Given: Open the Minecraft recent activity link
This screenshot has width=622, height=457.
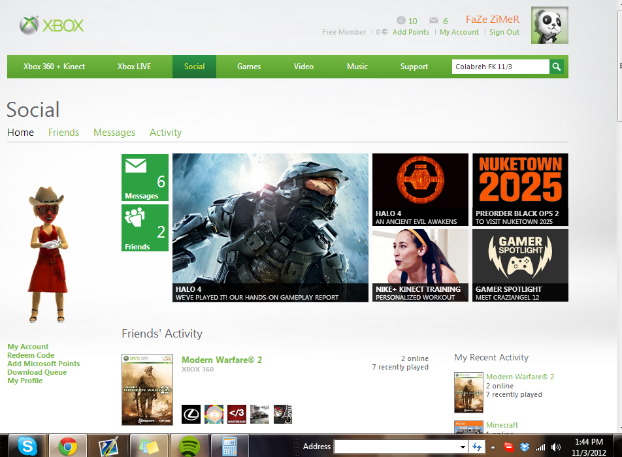Looking at the screenshot, I should point(502,425).
